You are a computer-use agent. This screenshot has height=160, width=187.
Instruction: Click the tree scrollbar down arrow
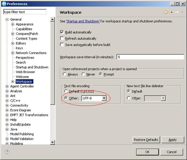53,142
